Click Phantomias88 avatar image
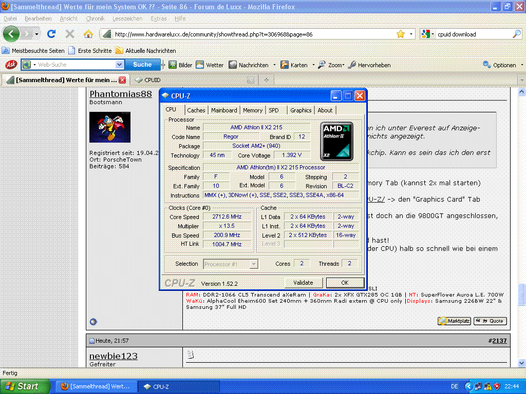The image size is (526, 394). (x=110, y=127)
